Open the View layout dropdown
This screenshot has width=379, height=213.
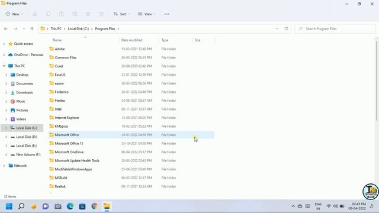click(146, 14)
